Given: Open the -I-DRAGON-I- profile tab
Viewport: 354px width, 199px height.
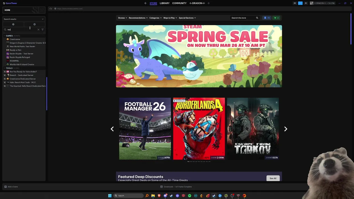Looking at the screenshot, I should point(197,3).
